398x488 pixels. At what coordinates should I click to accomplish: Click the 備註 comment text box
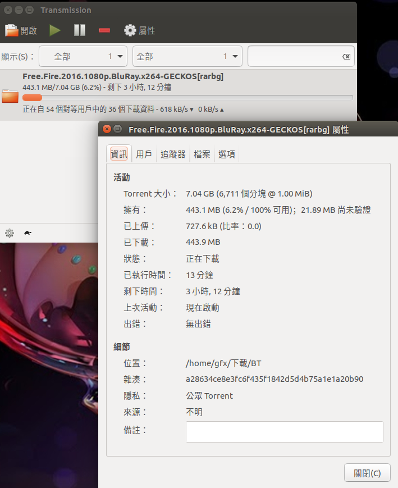pos(285,432)
